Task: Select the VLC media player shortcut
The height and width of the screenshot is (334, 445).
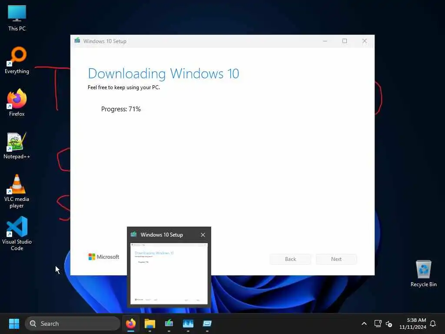Action: pos(17,191)
